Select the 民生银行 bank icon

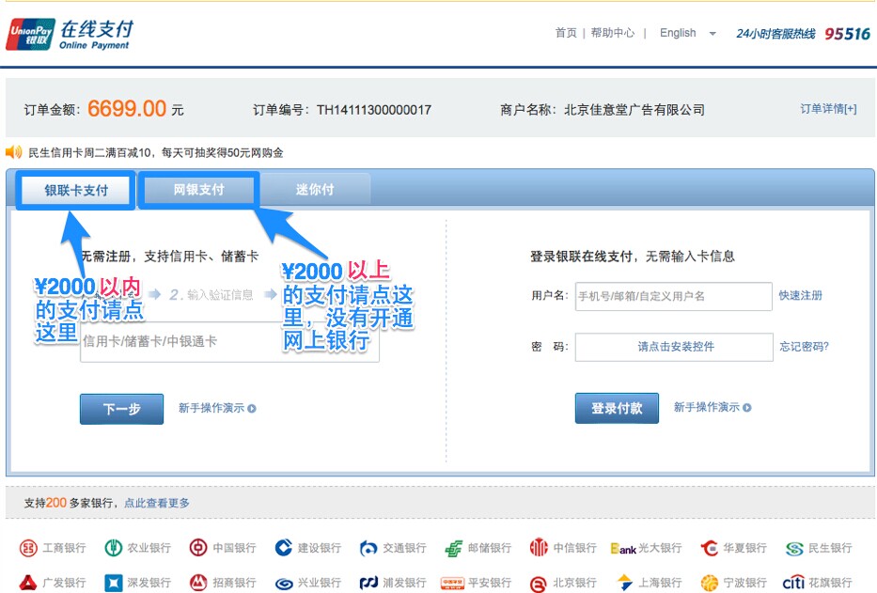[794, 549]
